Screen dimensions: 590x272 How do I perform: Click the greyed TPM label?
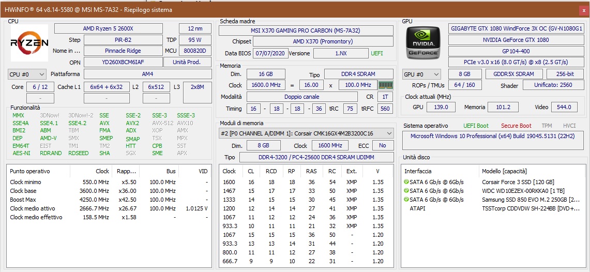tap(547, 126)
